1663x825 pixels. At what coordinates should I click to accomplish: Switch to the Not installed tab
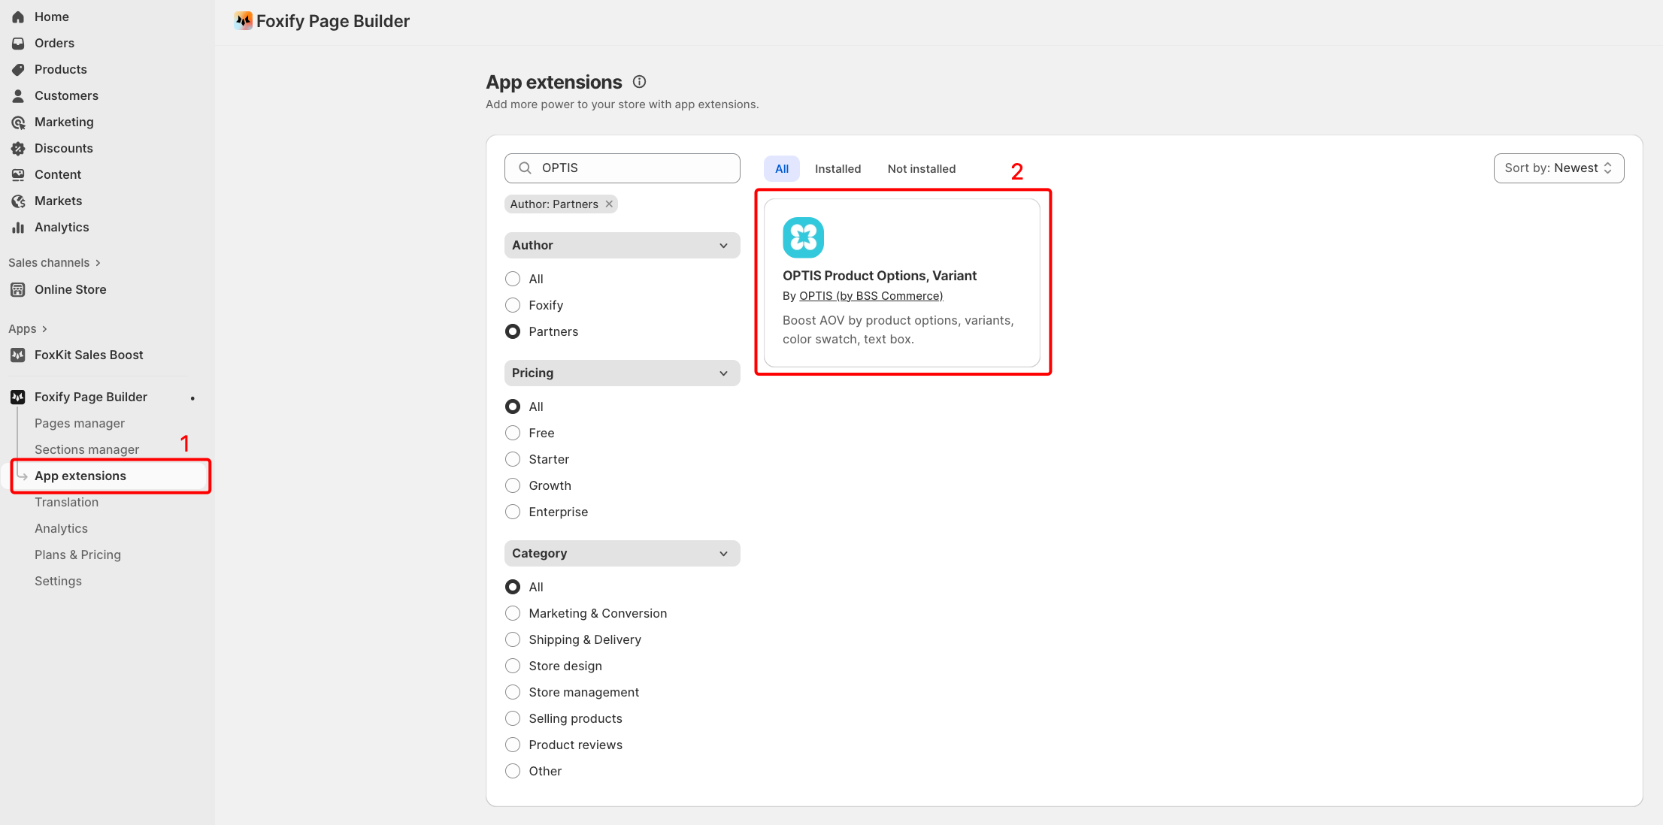(x=922, y=168)
